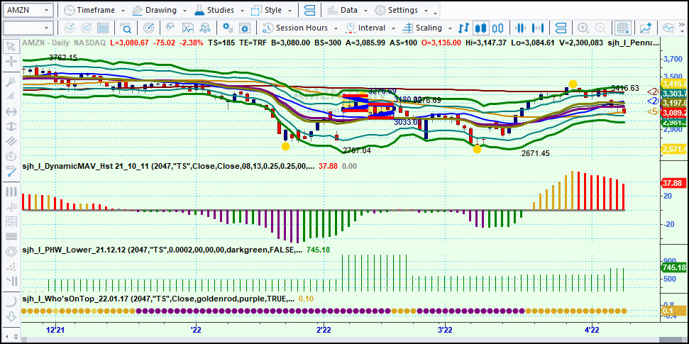This screenshot has height=344, width=689.
Task: Select the target circle tool
Action: pos(11,251)
